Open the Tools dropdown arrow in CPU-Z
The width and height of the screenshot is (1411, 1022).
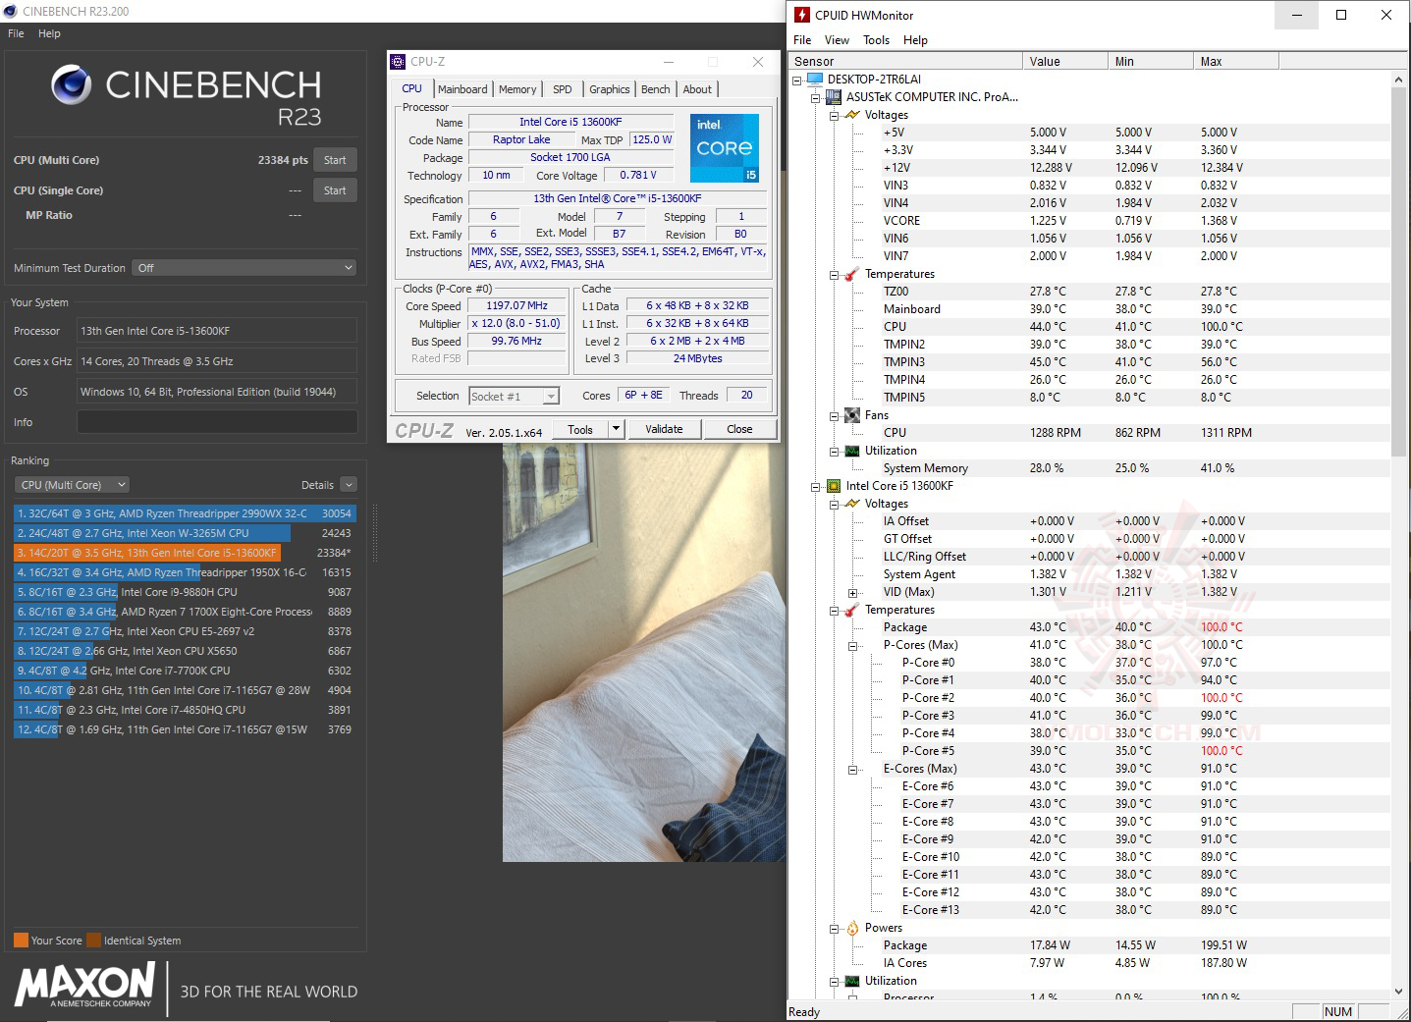(x=616, y=429)
